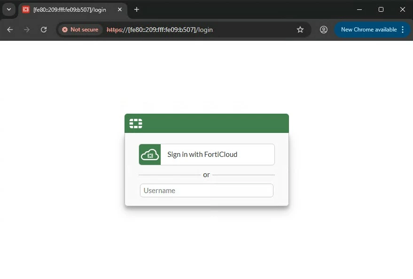
Task: Reload the login page
Action: (44, 30)
